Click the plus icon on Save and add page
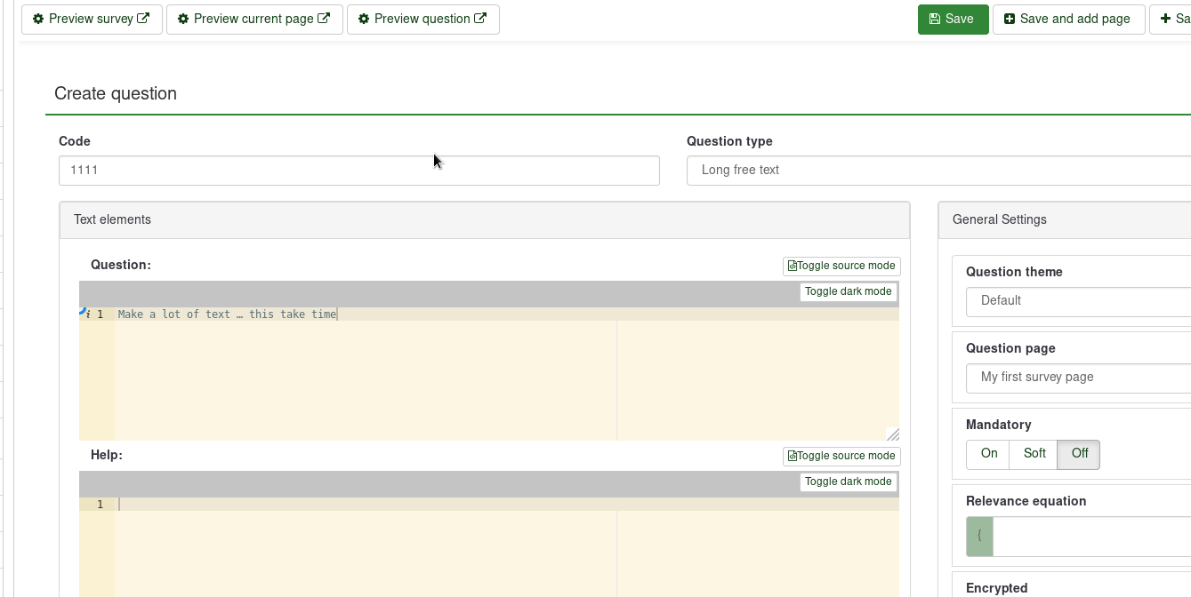This screenshot has width=1191, height=597. [1010, 19]
